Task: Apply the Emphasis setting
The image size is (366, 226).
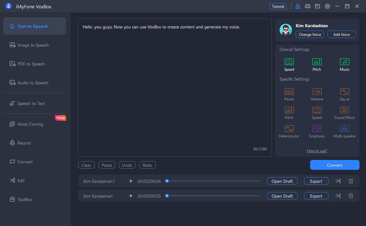Action: pyautogui.click(x=317, y=132)
